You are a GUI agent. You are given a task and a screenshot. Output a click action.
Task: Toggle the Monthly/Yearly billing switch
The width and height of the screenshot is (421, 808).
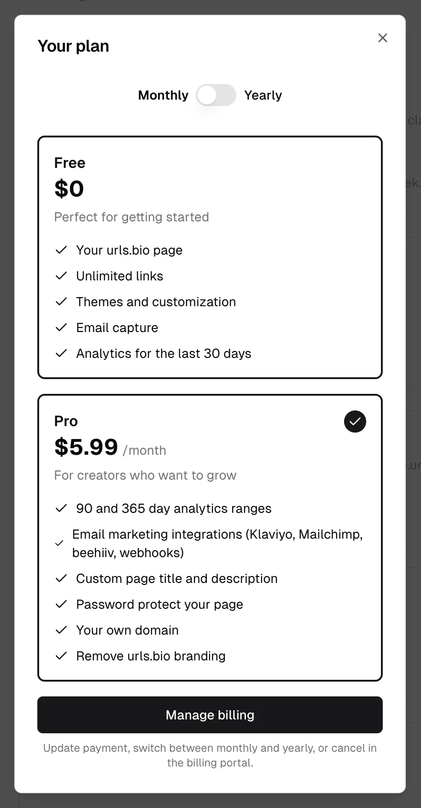pyautogui.click(x=216, y=95)
